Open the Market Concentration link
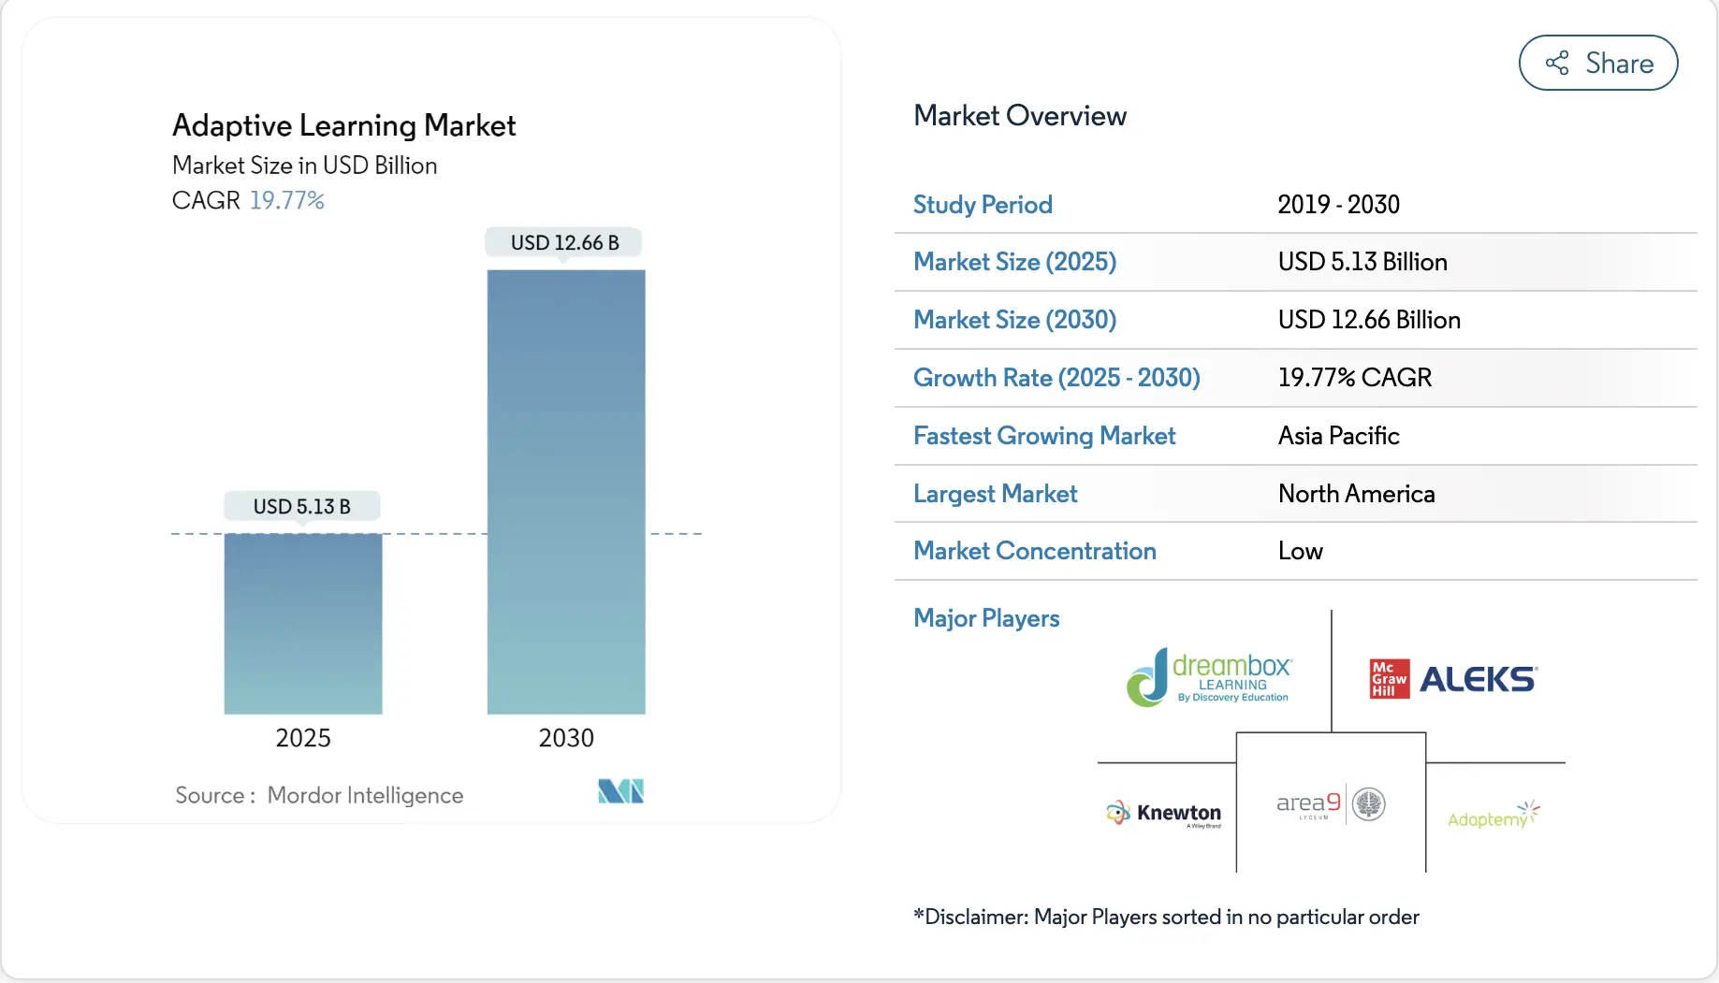This screenshot has height=983, width=1719. (1034, 551)
